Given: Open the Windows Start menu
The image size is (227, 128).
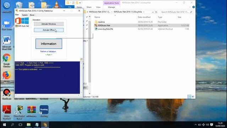Looking at the screenshot, I should pos(4,125).
